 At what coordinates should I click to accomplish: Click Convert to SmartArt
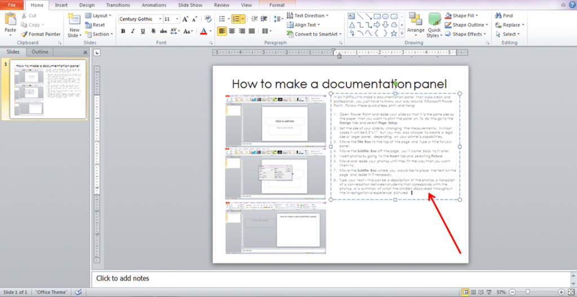click(x=314, y=34)
